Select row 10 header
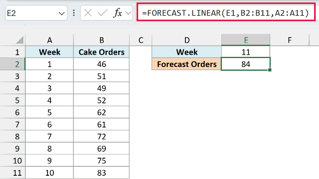The height and width of the screenshot is (179, 319). pos(13,161)
